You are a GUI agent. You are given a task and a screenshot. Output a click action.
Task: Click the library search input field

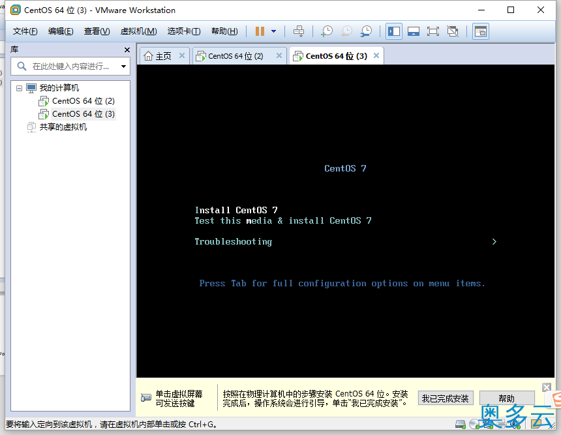coord(70,66)
